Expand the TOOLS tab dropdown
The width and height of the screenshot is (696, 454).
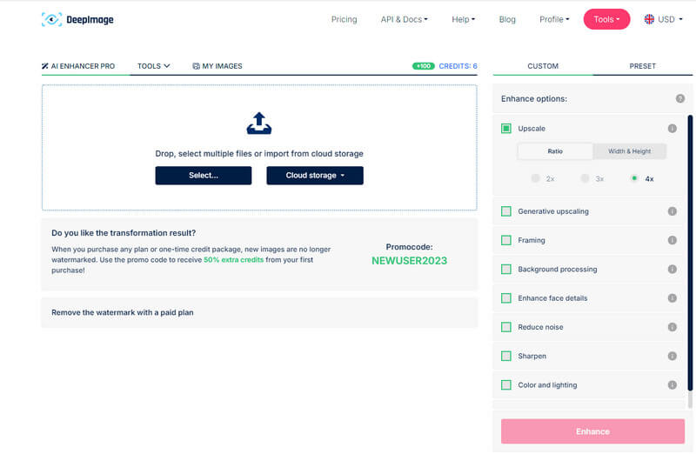coord(154,66)
